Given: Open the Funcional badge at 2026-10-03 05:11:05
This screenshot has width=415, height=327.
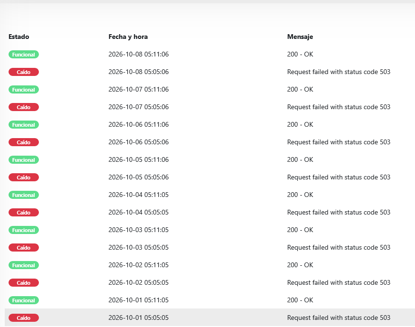Looking at the screenshot, I should tap(24, 230).
